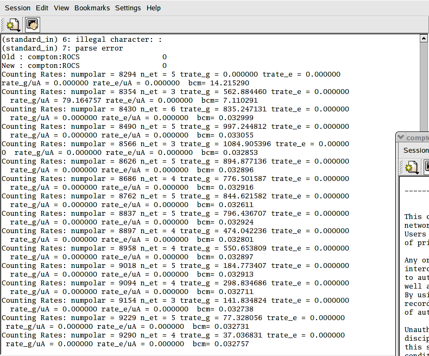Click 'New : compton:ROCS' line
The image size is (429, 356).
(x=84, y=66)
